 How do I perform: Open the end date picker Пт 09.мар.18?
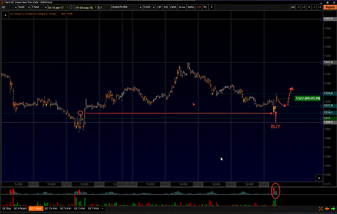click(x=86, y=8)
